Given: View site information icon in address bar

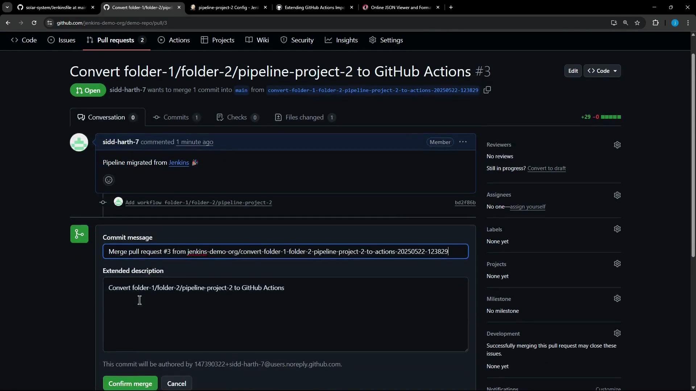Looking at the screenshot, I should pos(50,23).
